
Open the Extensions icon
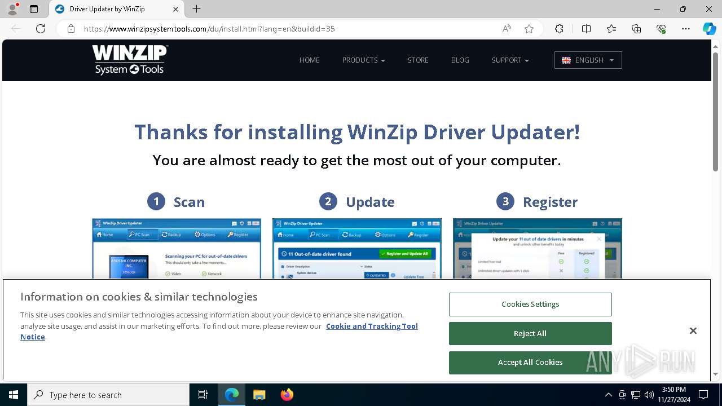[559, 29]
